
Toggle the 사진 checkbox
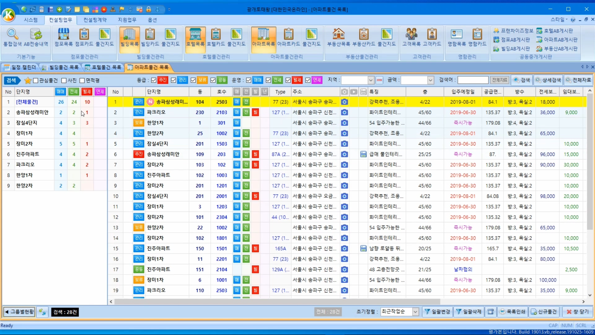click(x=64, y=81)
